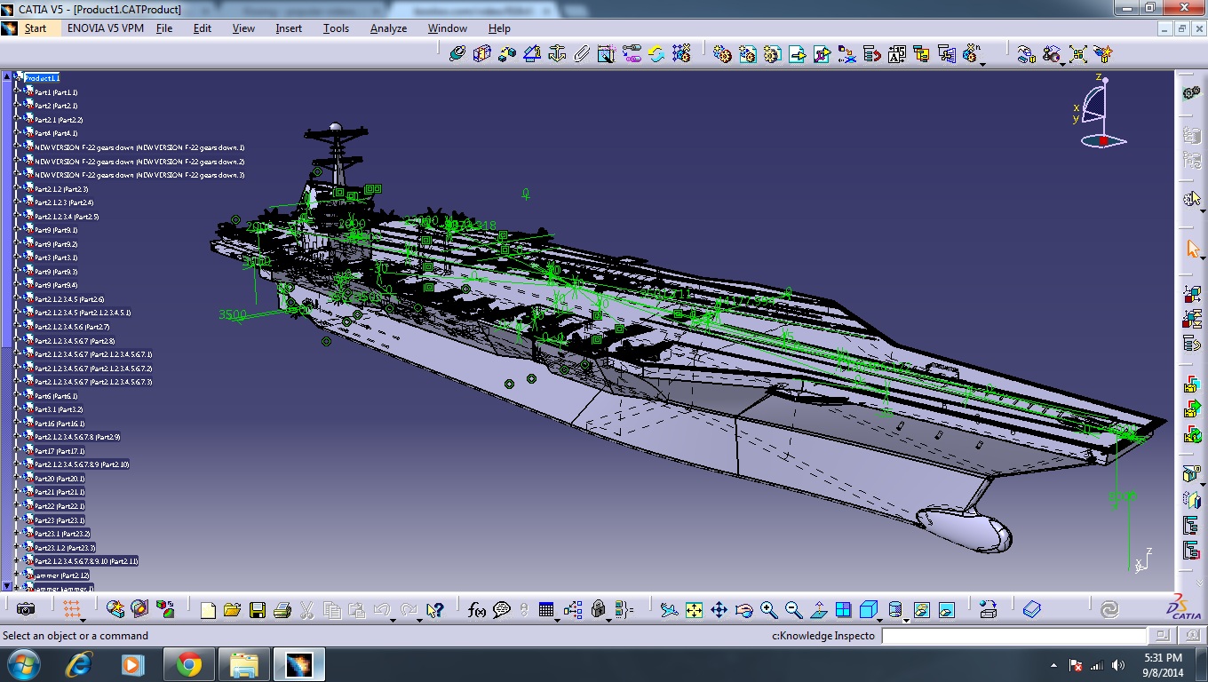
Task: Click the command input field in status bar
Action: (1013, 636)
